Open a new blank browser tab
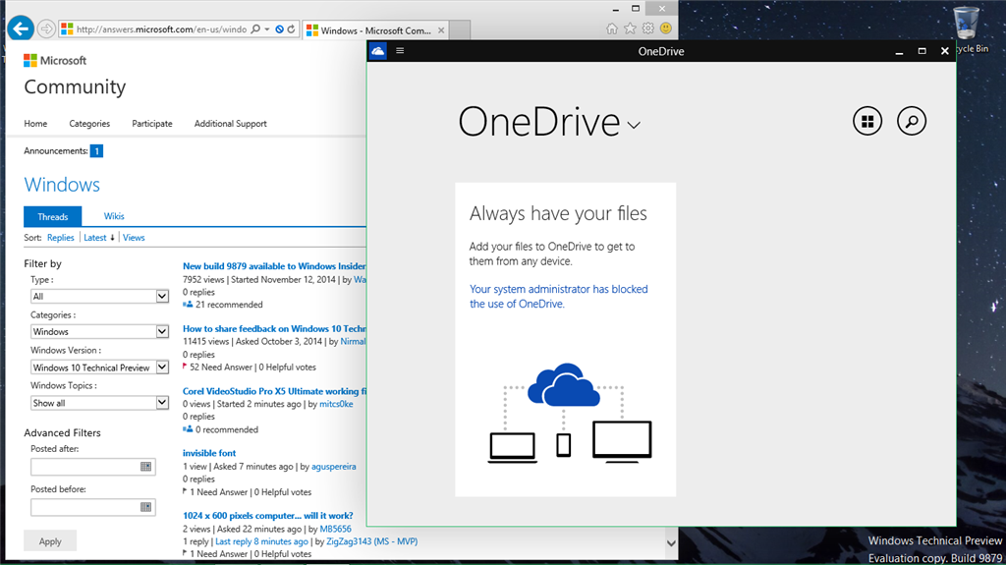Screen dimensions: 1006x565 pyautogui.click(x=460, y=29)
